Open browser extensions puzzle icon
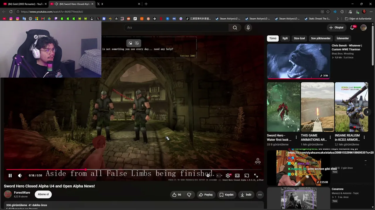The width and height of the screenshot is (375, 210). 342,12
